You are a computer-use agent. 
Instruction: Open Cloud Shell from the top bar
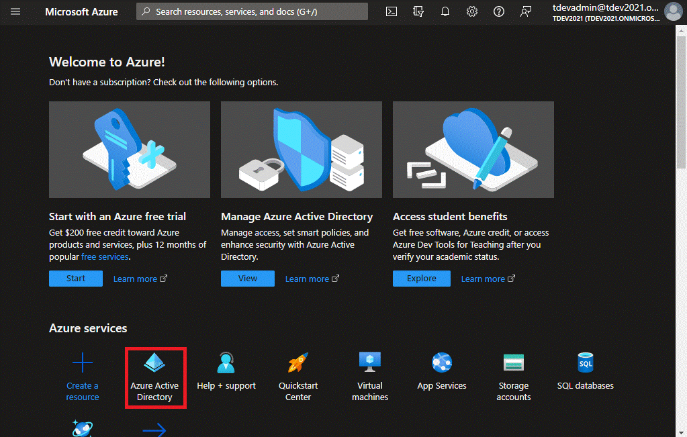point(392,11)
